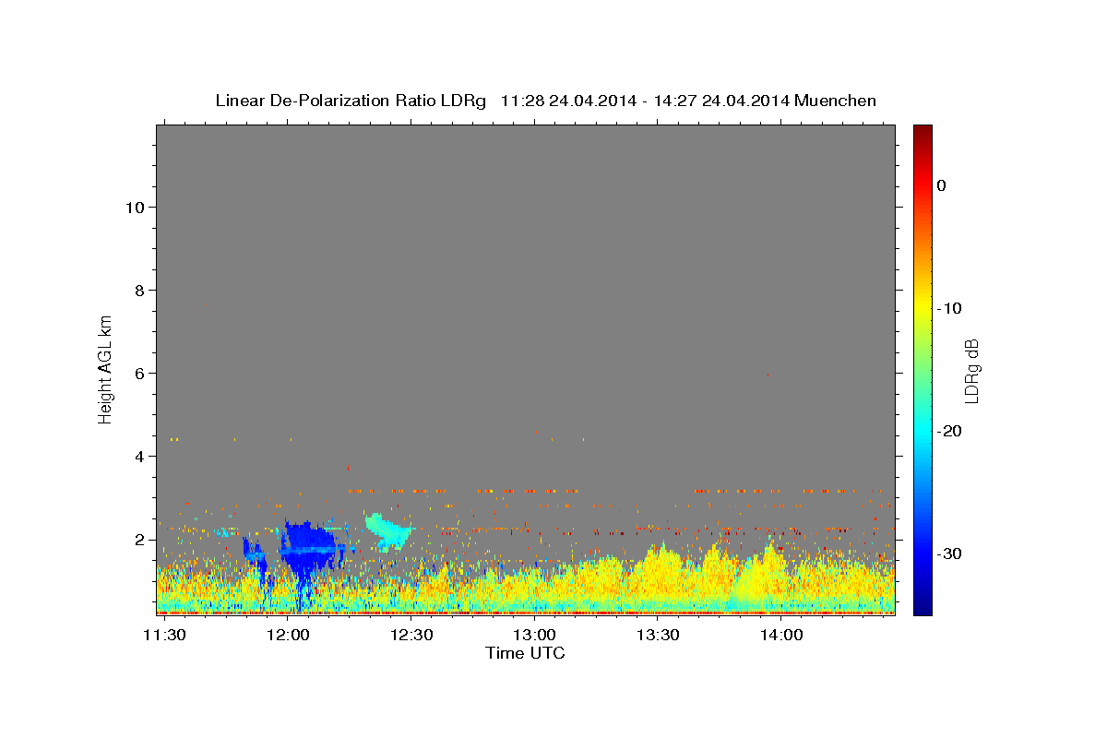Pick the dark red top of the colorbar
The width and height of the screenshot is (1107, 738).
pos(922,131)
